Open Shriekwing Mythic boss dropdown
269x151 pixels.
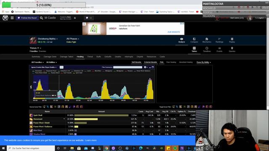pyautogui.click(x=47, y=39)
